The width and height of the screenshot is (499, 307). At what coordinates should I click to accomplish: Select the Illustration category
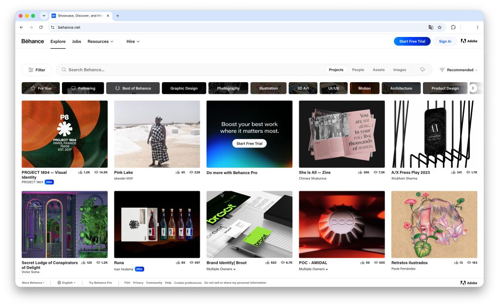pyautogui.click(x=269, y=88)
